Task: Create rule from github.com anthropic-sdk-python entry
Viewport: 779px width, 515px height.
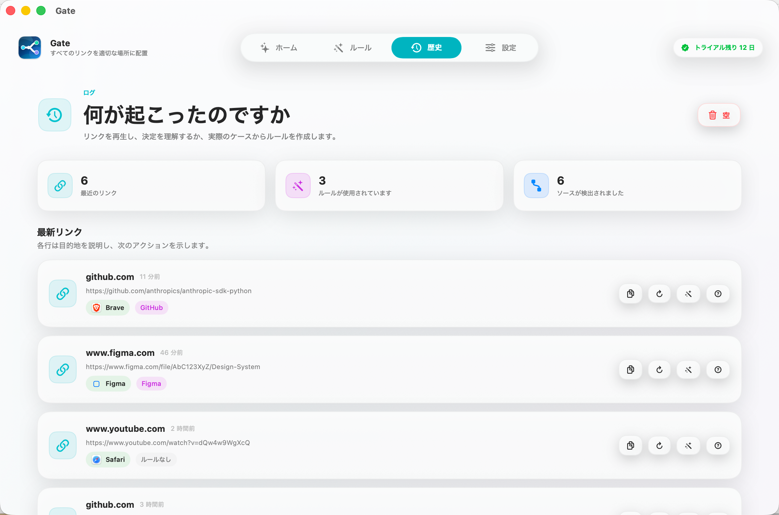Action: coord(689,294)
